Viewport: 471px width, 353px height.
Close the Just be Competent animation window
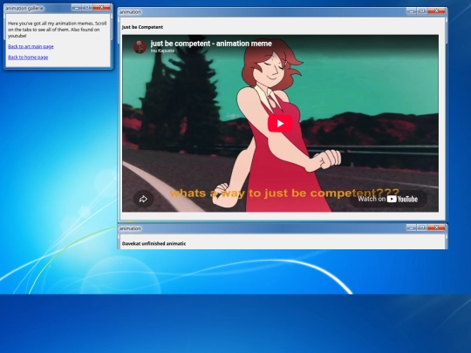pyautogui.click(x=436, y=11)
